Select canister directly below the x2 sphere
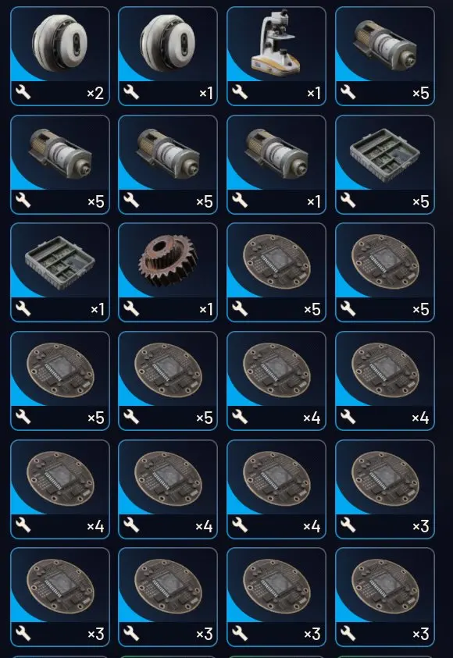Image resolution: width=453 pixels, height=658 pixels. (x=60, y=165)
